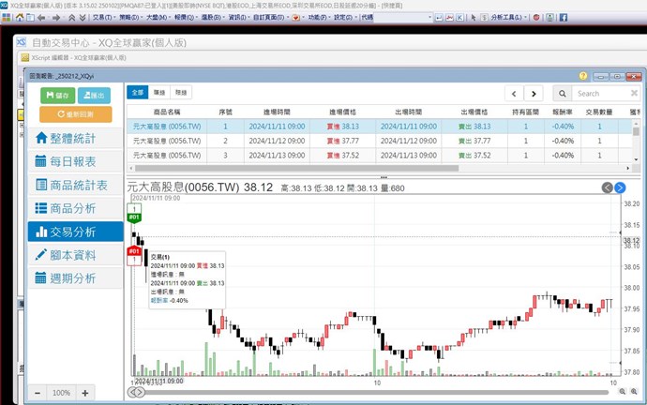Screen dimensions: 647x405
Task: Open 腳本資料 script data page
Action: coord(77,255)
